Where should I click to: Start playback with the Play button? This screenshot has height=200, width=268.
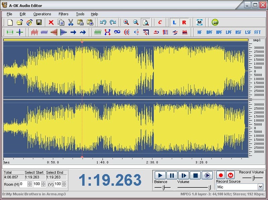[x=160, y=176]
